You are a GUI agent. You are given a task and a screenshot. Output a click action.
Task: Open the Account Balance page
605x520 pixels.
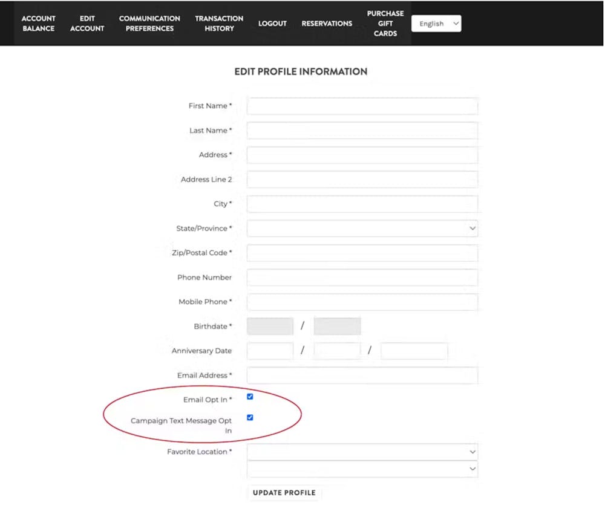coord(39,24)
